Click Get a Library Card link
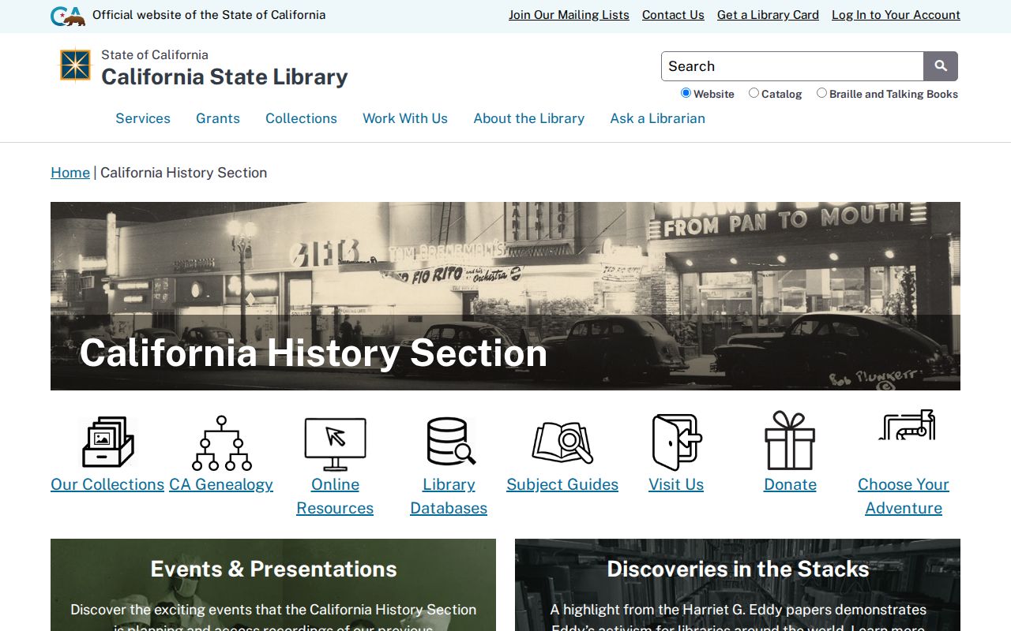This screenshot has height=631, width=1011. click(x=768, y=15)
